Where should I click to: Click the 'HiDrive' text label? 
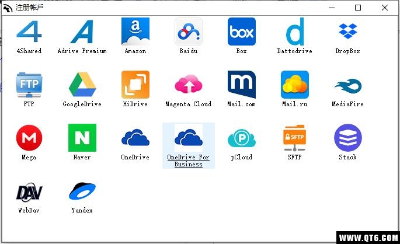coord(135,104)
